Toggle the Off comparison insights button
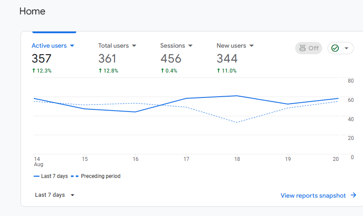This screenshot has height=216, width=363. coord(309,48)
